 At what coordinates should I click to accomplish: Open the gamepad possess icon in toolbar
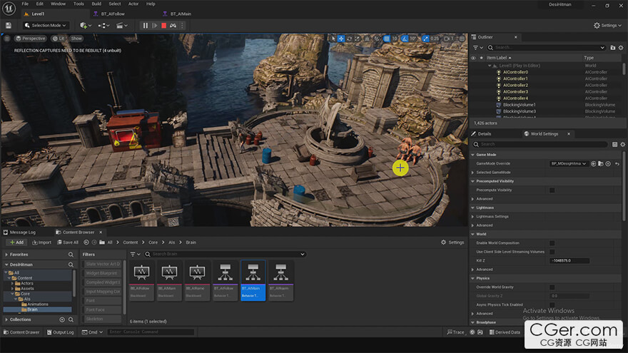[173, 26]
